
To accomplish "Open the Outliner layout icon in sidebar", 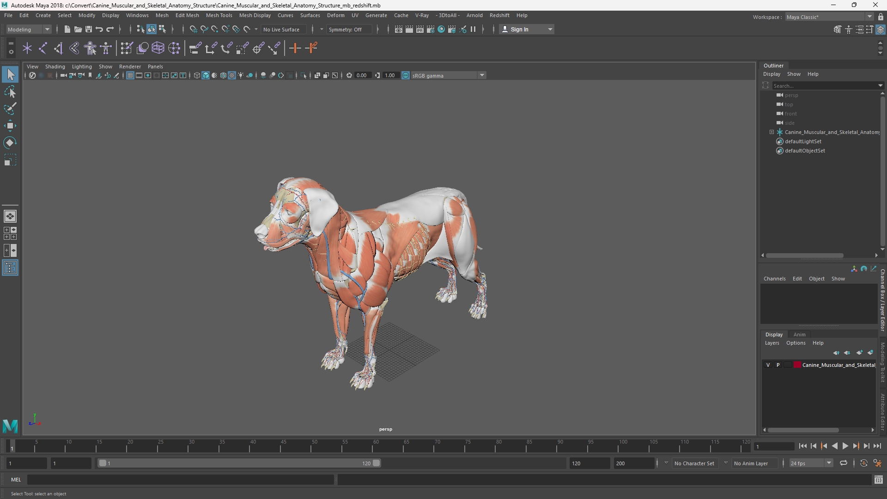I will (x=10, y=268).
